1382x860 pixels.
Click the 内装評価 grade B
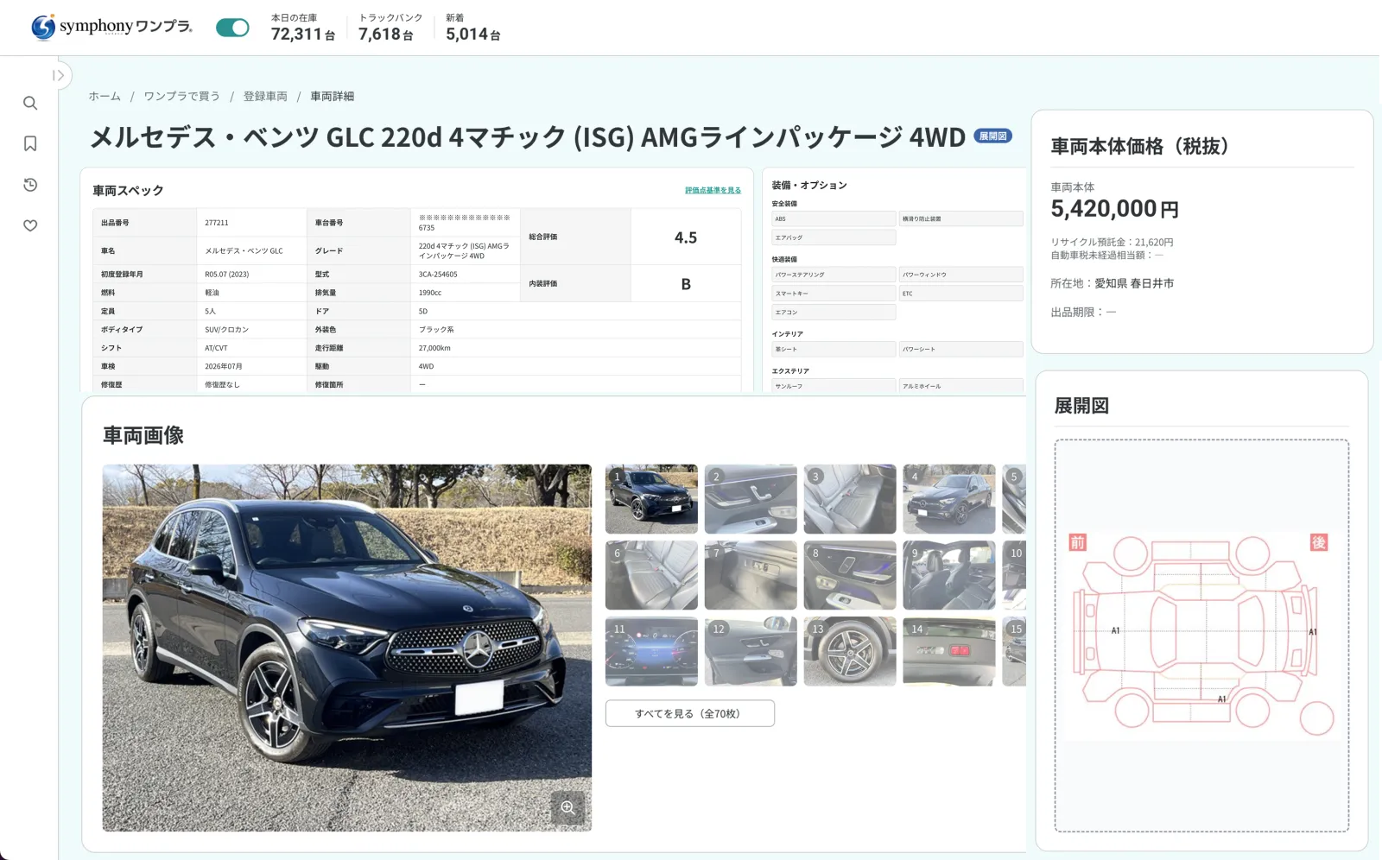tap(686, 284)
